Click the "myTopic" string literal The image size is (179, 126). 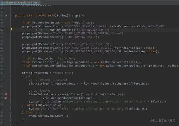pyautogui.click(x=66, y=59)
